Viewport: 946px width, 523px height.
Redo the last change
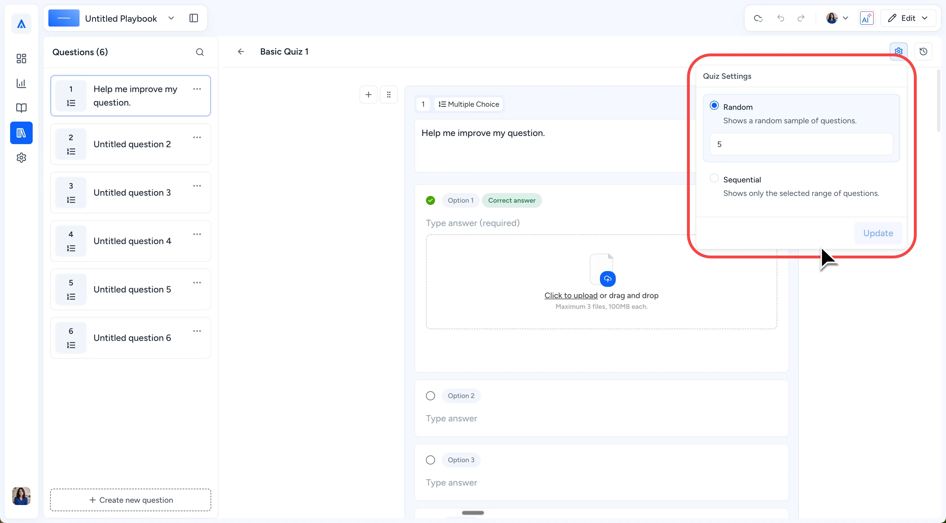pos(801,18)
